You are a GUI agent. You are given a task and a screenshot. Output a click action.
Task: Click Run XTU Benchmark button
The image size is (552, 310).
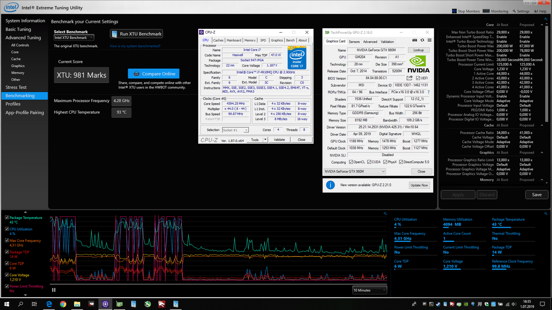click(137, 34)
